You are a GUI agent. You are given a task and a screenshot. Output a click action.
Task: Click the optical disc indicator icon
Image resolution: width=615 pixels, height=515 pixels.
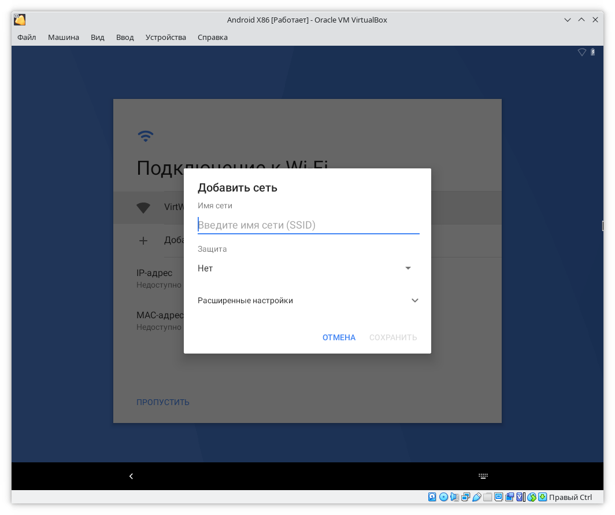[x=443, y=497]
